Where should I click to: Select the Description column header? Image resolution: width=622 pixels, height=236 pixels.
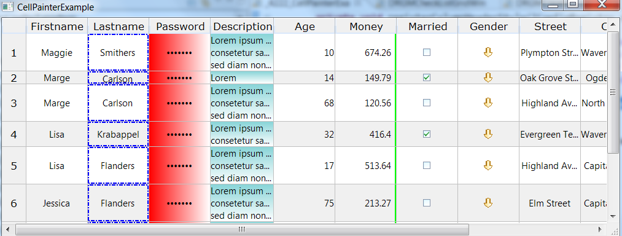[x=242, y=26]
